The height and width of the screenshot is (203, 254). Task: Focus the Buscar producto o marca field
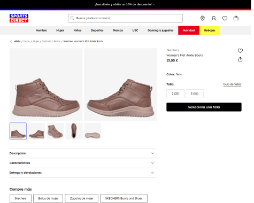(x=125, y=18)
